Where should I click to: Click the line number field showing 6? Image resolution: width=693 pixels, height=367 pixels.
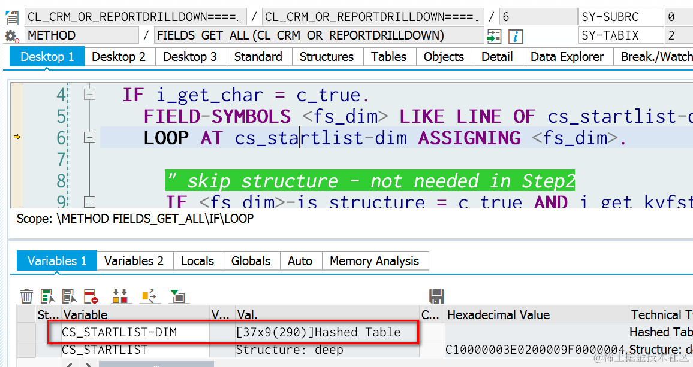pos(538,17)
